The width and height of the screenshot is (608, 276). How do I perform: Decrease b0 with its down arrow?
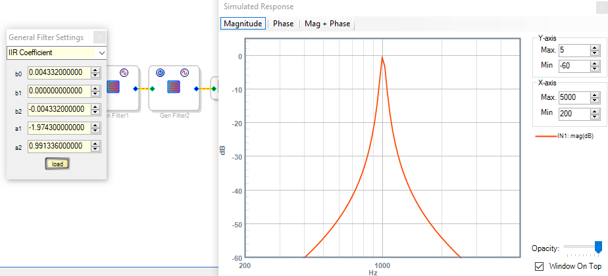(95, 75)
